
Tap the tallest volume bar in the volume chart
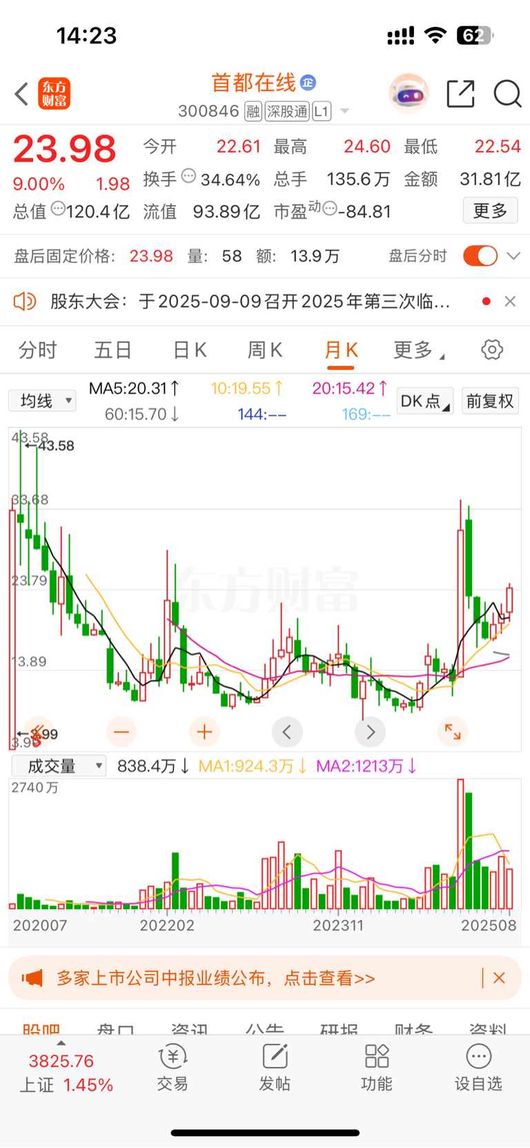[460, 844]
